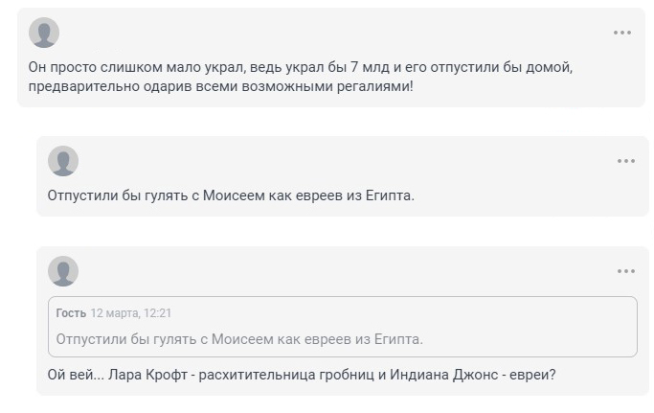Screen dimensions: 654x413
Task: Click the avatar of the first comment
Action: pos(44,33)
